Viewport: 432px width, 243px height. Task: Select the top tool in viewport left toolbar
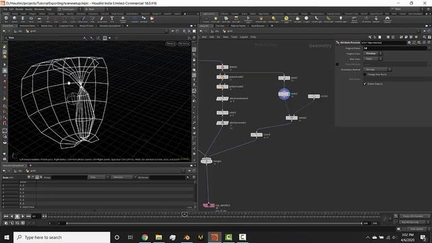click(5, 47)
